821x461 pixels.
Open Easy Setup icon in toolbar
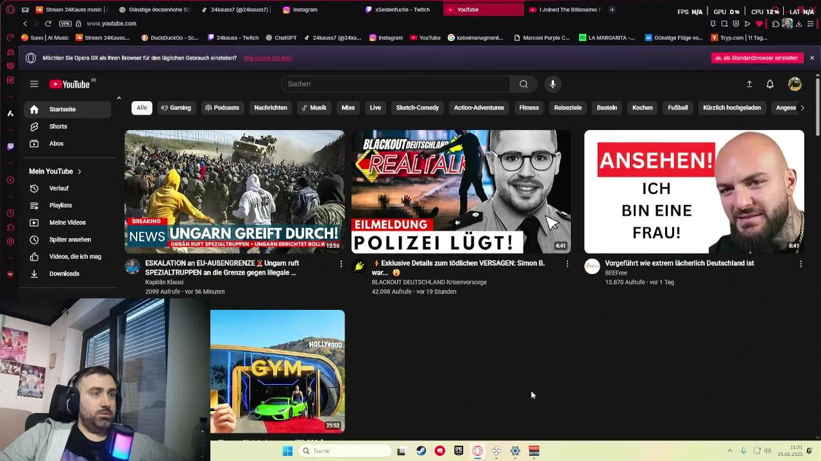[811, 24]
